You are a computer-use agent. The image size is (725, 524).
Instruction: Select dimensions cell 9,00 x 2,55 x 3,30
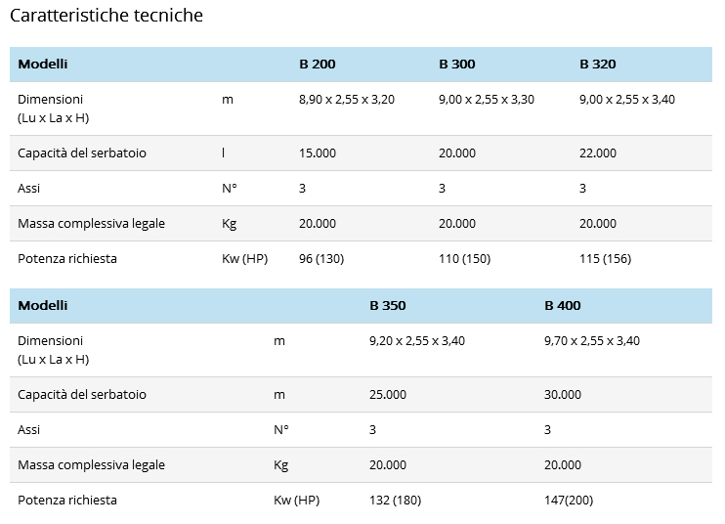click(487, 100)
